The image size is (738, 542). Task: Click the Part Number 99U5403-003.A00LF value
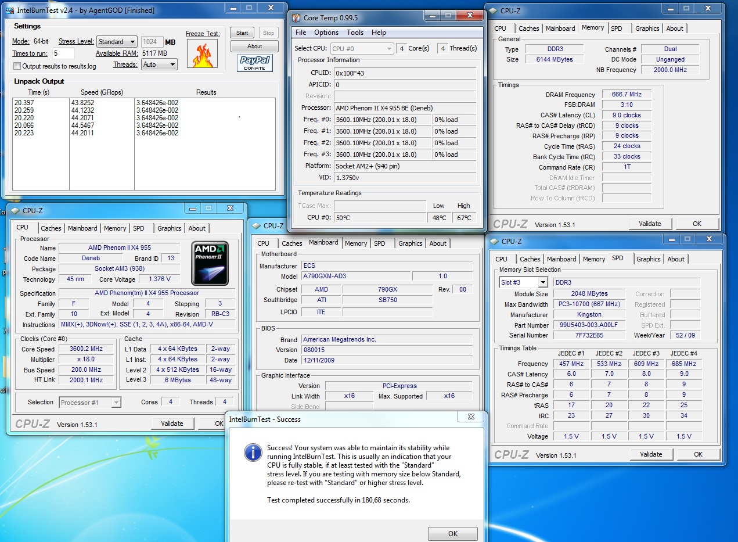589,325
